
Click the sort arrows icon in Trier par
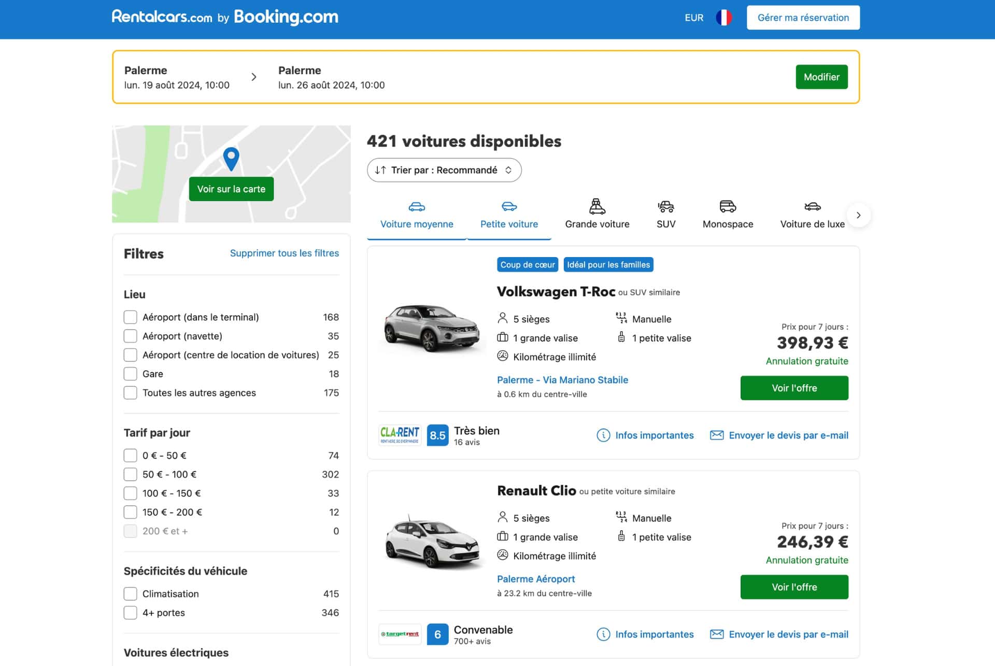click(380, 170)
